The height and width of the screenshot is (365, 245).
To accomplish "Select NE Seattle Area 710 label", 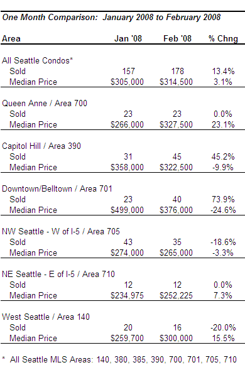I will 58,274.
